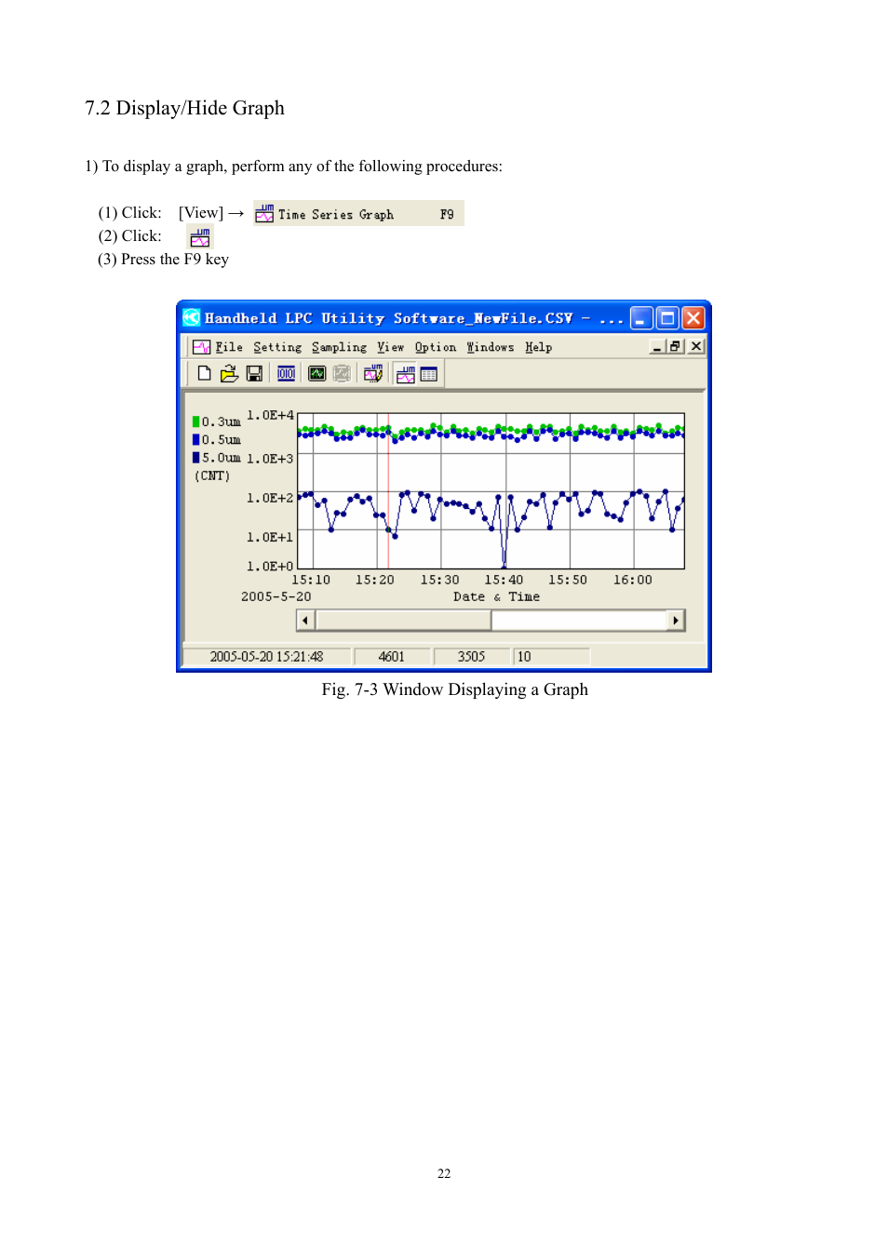Click the (CNT) unit label in legend

point(212,475)
